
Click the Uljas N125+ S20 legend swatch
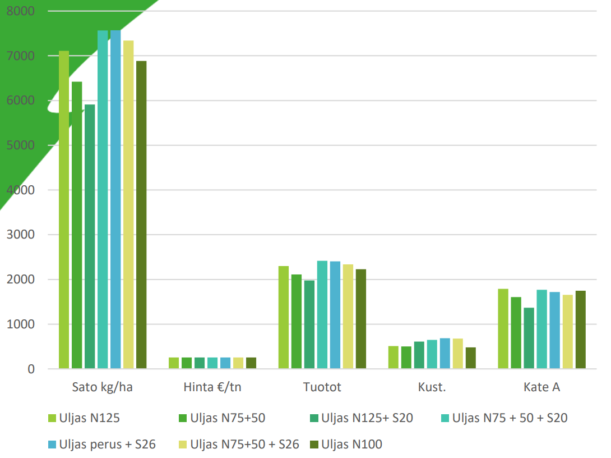314,418
